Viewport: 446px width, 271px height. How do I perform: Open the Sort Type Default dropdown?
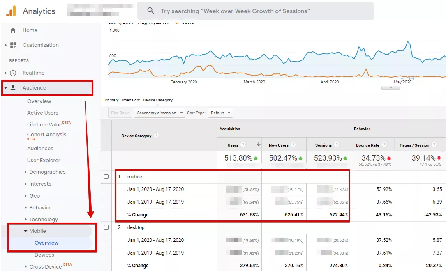220,113
